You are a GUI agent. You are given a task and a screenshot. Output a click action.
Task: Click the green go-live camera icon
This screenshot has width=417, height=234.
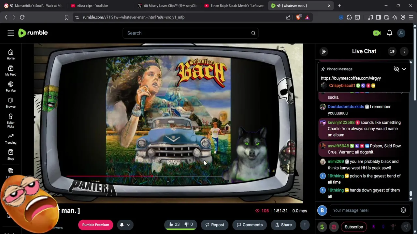[x=377, y=33]
